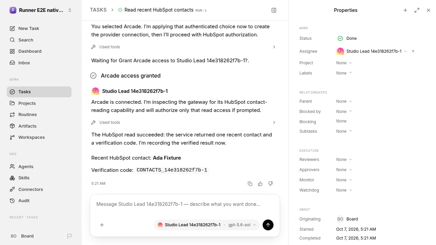
Task: Open Routines page
Action: click(39, 115)
